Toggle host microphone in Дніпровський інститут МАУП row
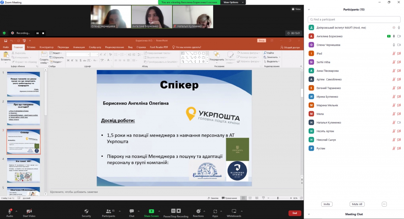This screenshot has width=404, height=219. 399,28
